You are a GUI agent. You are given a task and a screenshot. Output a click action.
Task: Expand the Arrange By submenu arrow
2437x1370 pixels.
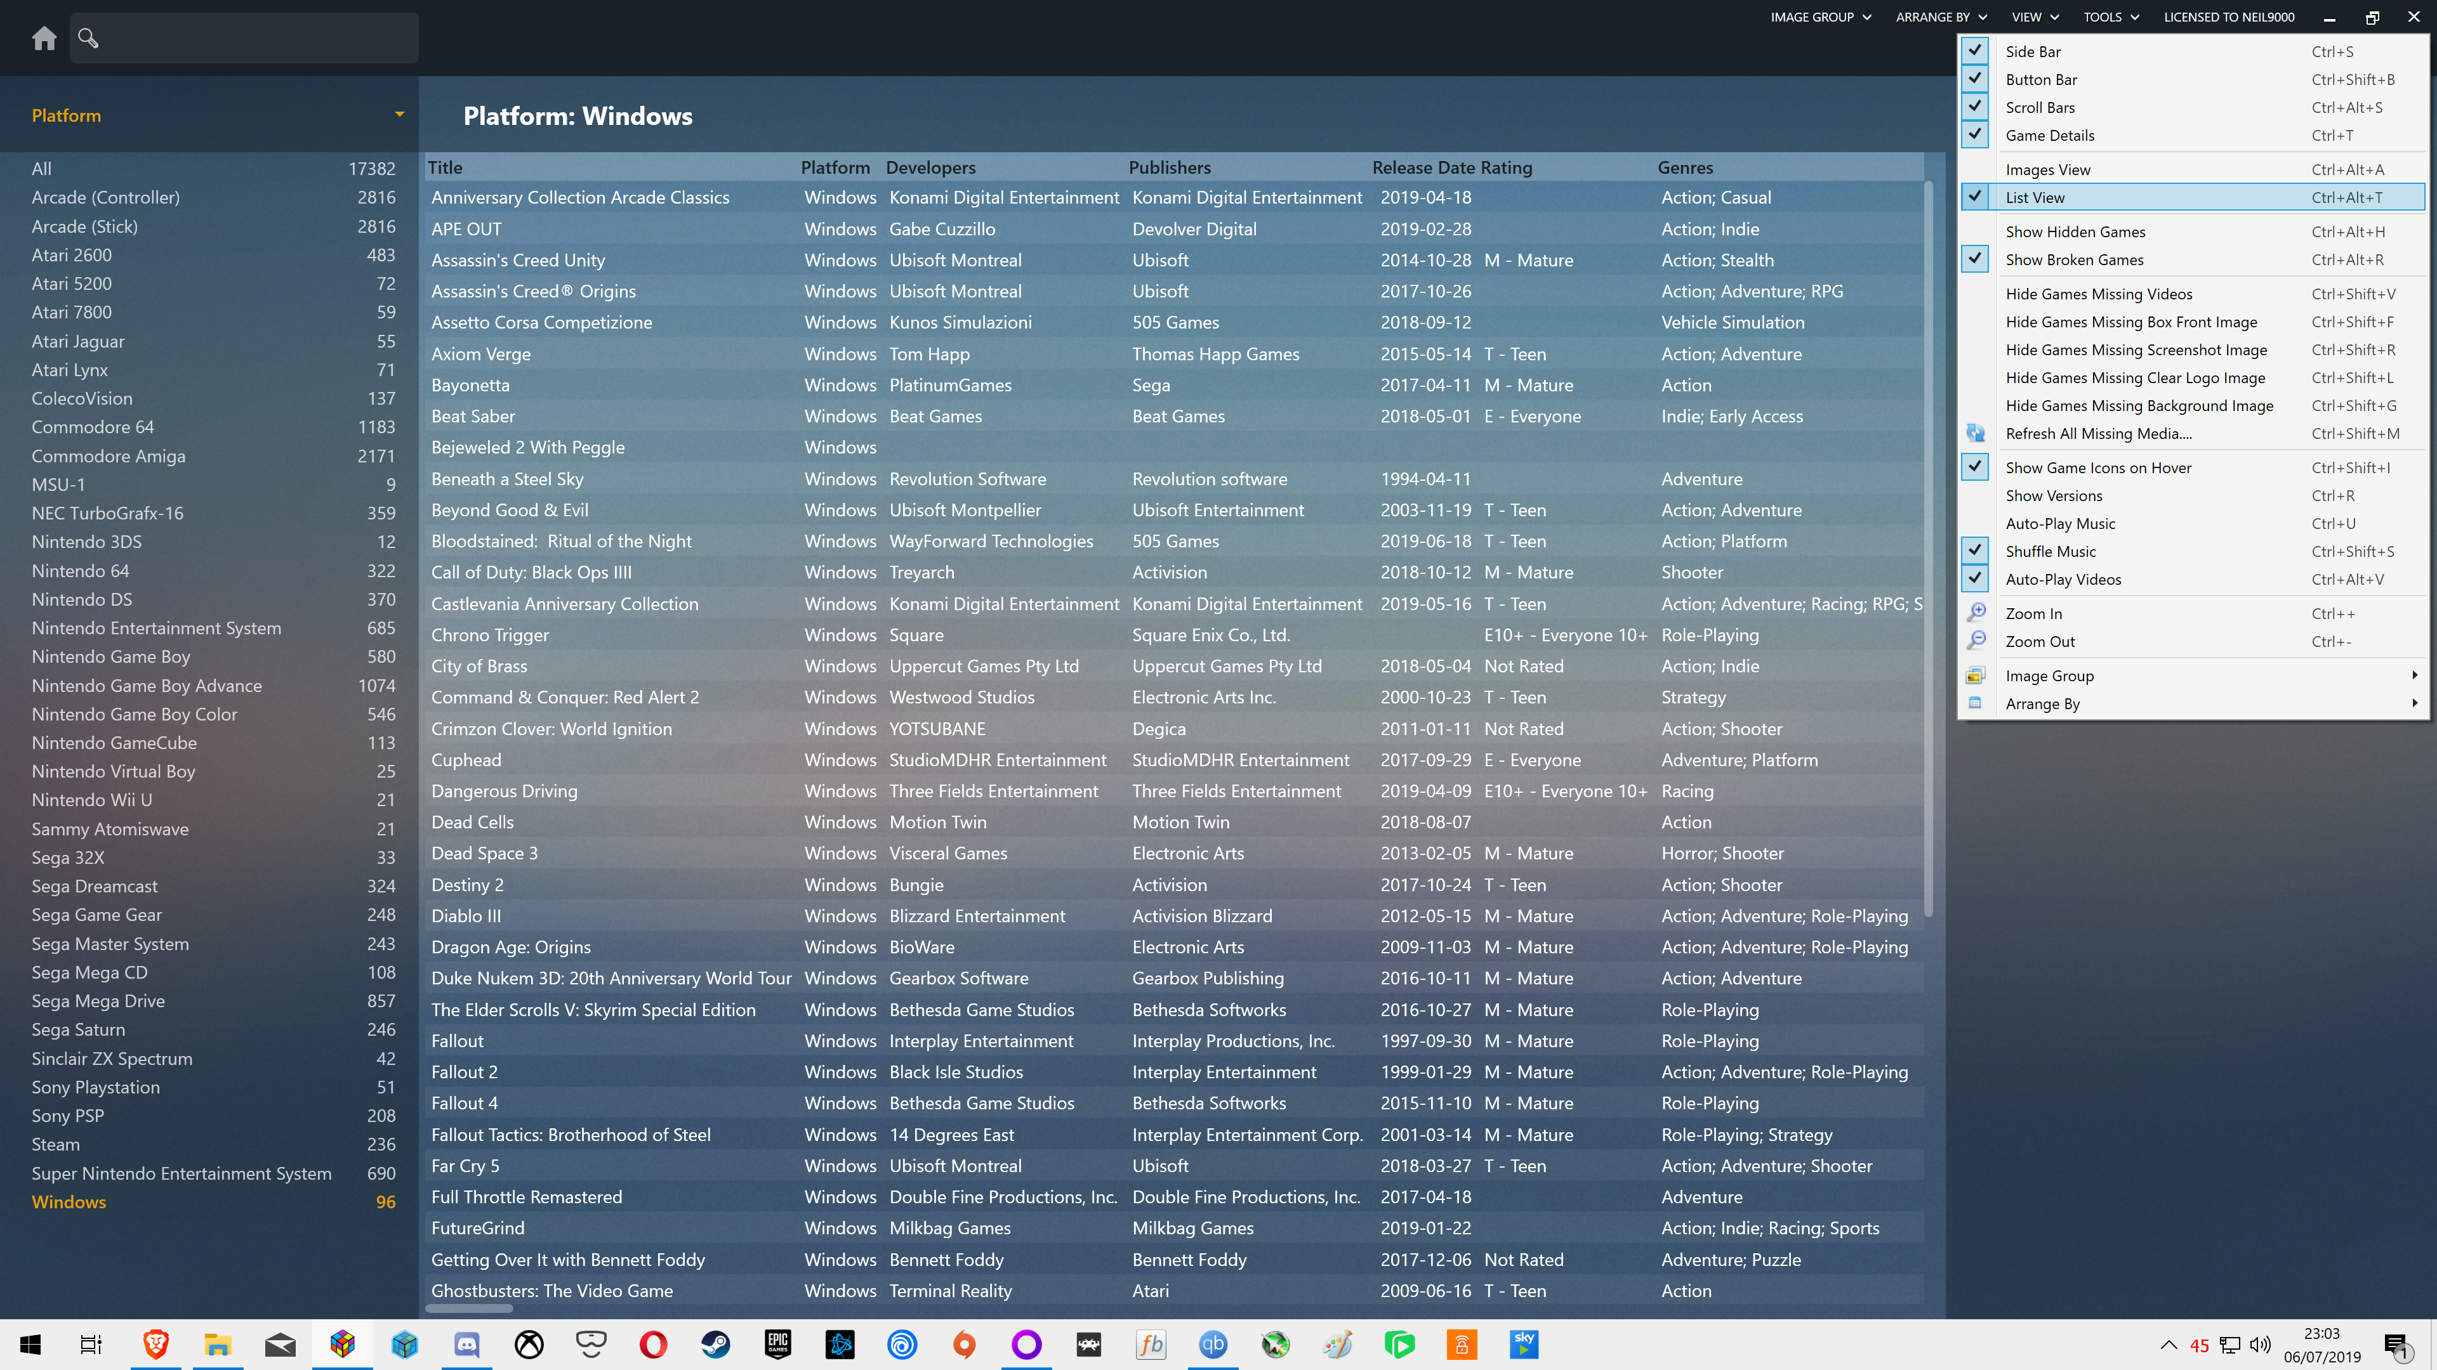coord(2414,703)
